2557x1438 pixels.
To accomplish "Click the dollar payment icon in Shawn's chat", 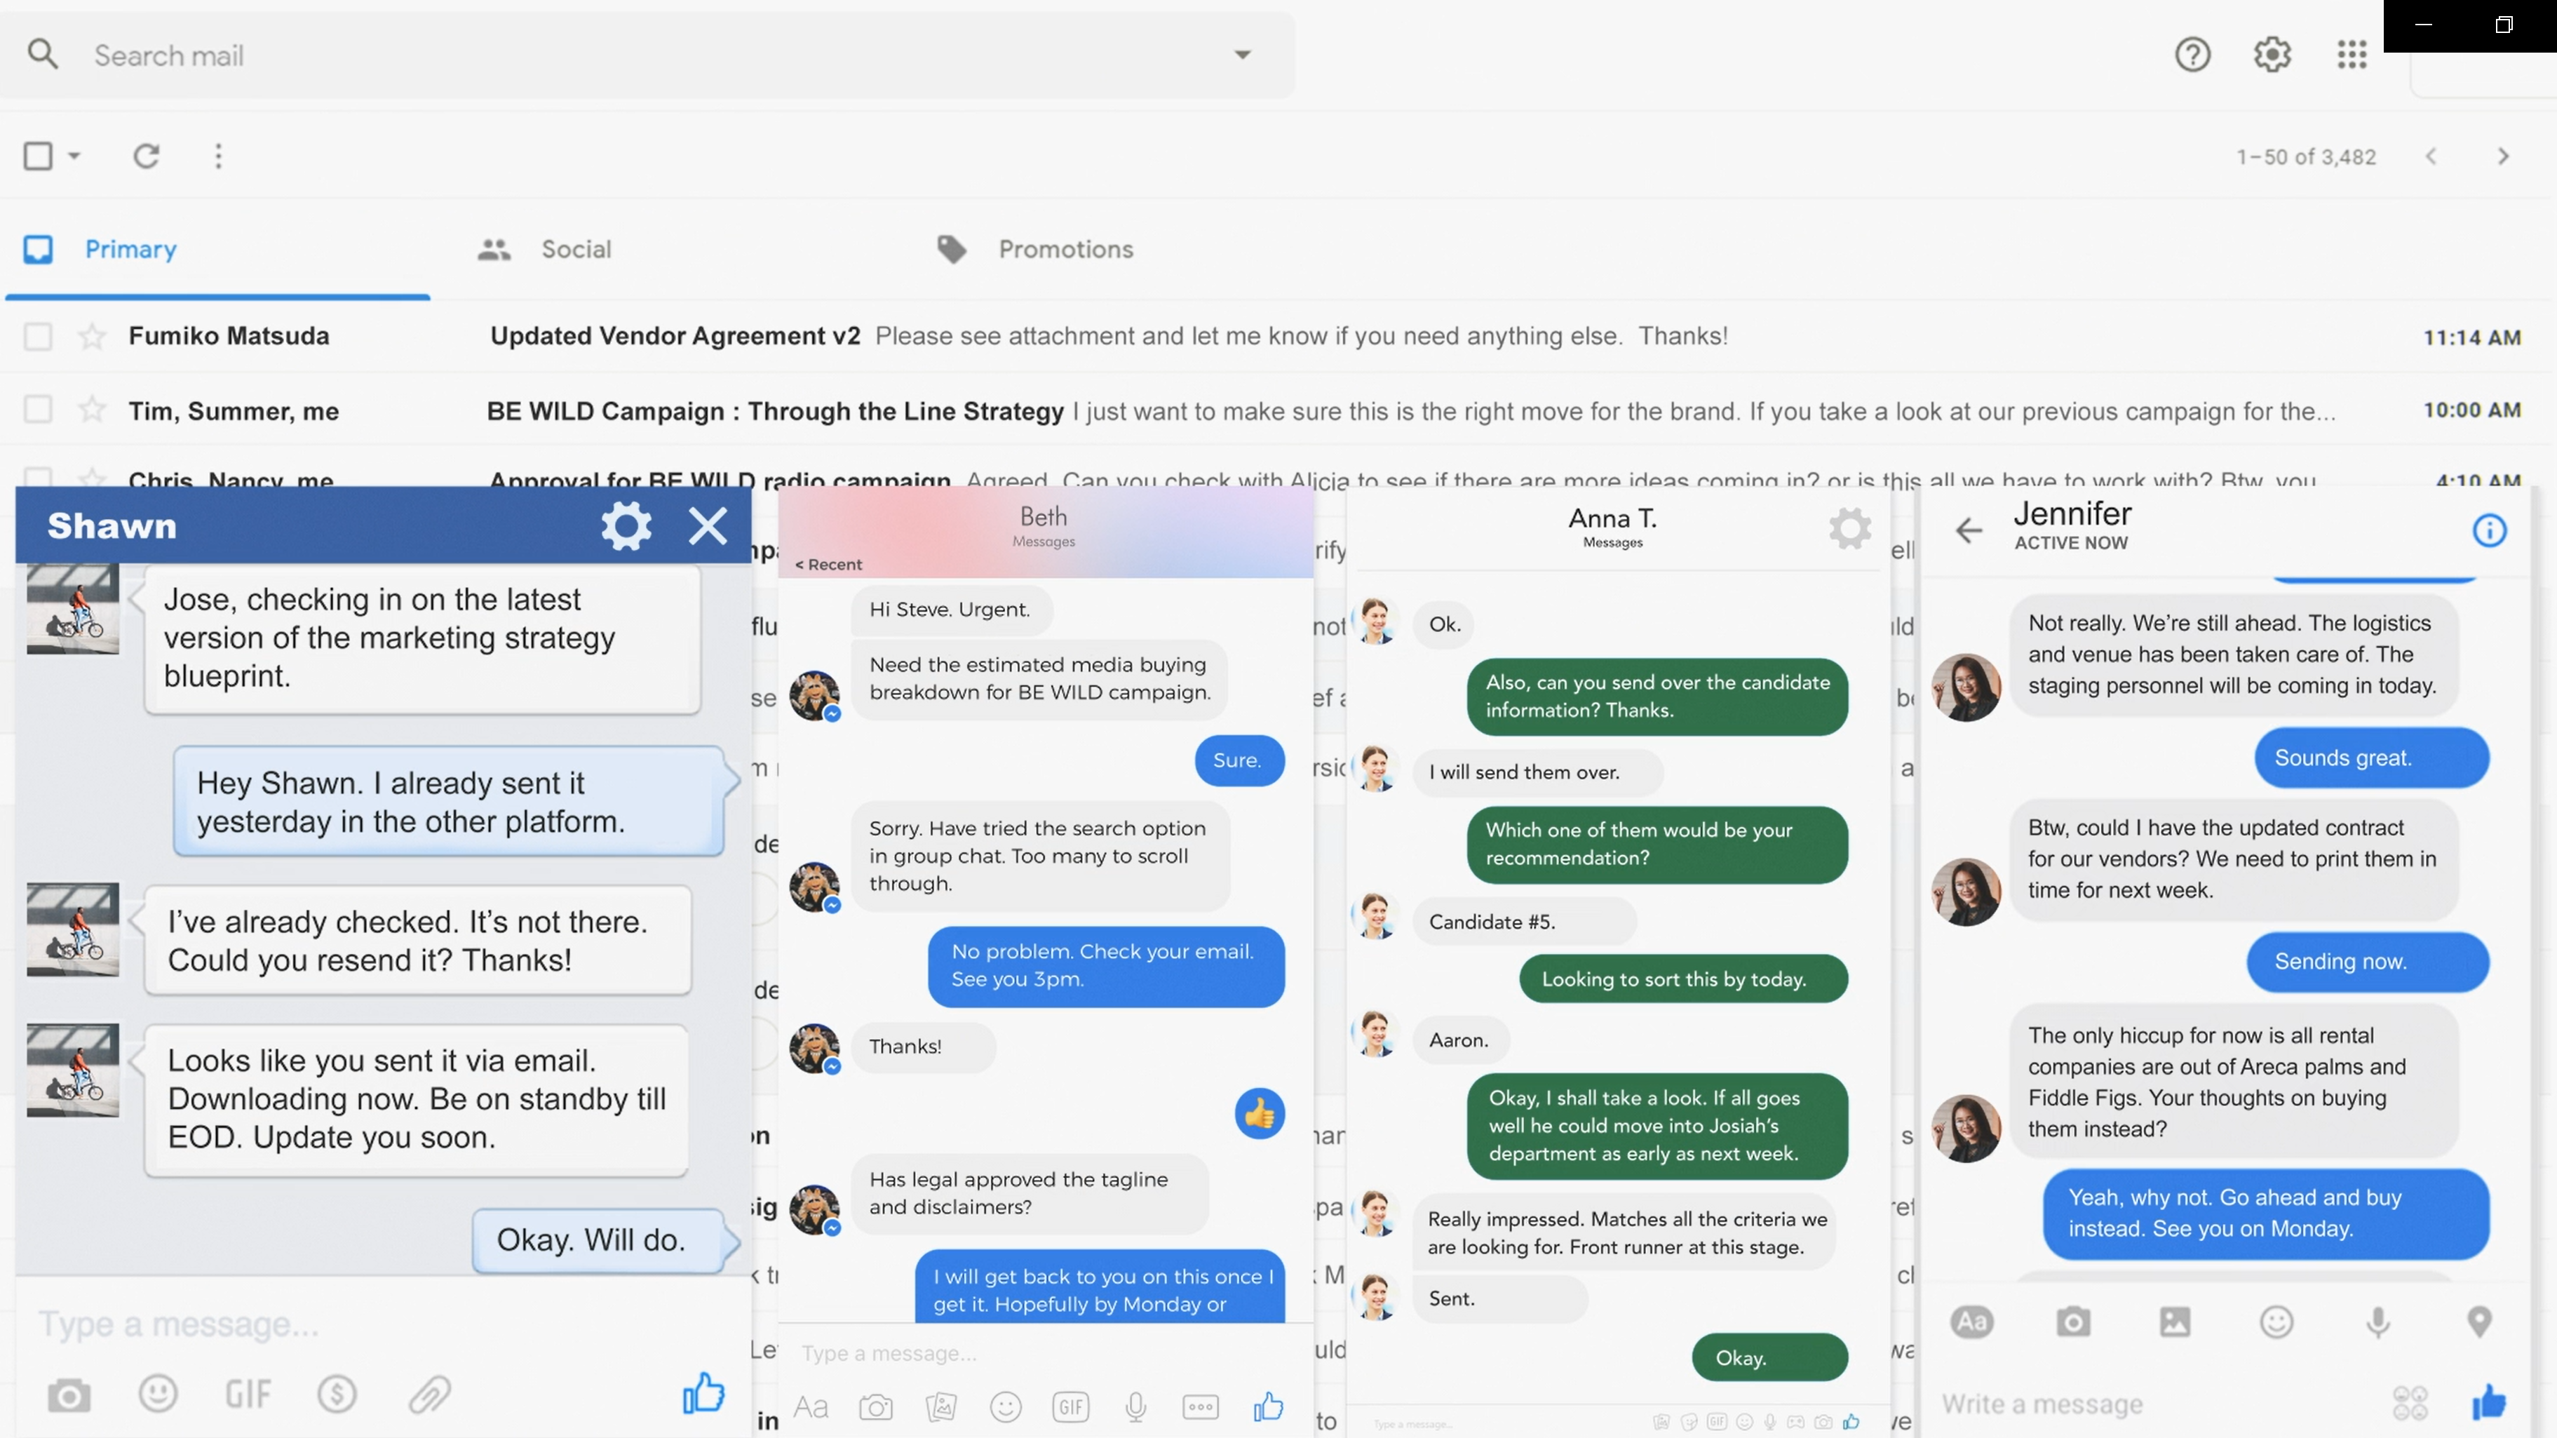I will [x=337, y=1395].
